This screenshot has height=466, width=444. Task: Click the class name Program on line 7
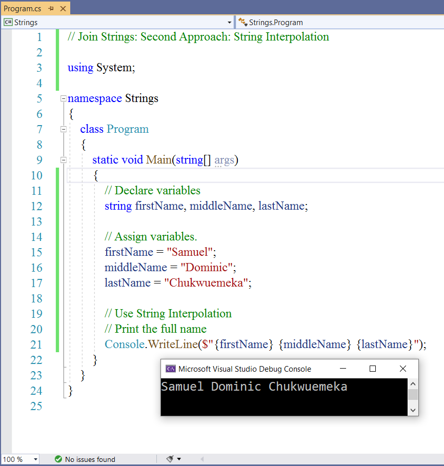coord(128,129)
